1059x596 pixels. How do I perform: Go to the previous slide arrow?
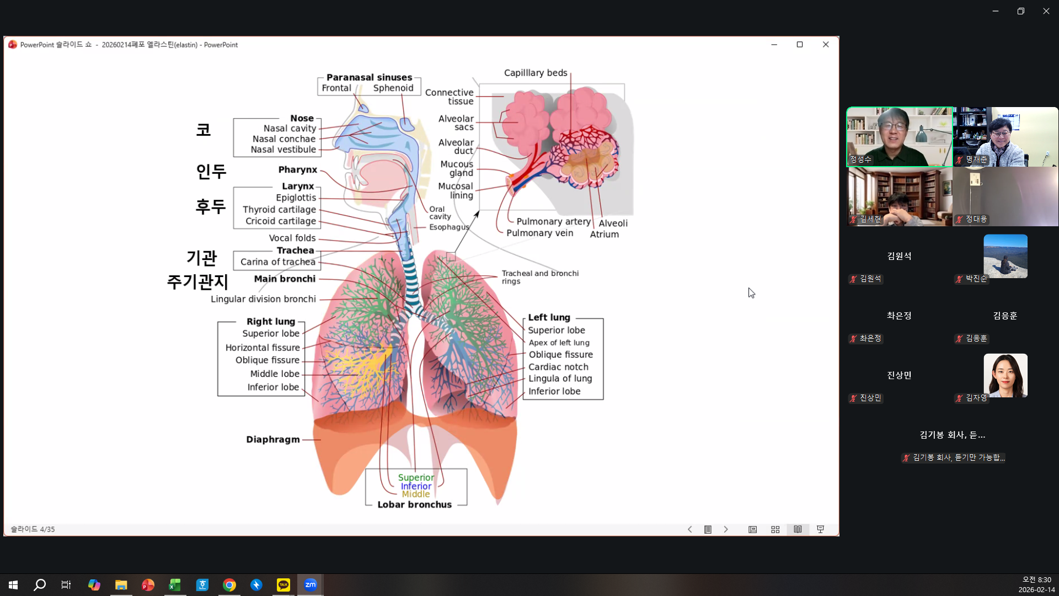coord(689,529)
